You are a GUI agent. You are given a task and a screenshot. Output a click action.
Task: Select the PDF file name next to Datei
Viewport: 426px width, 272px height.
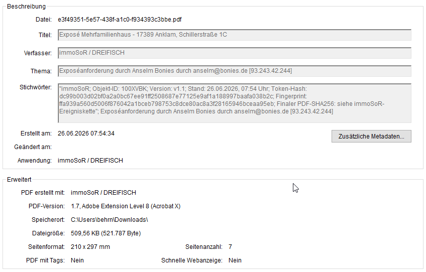(x=120, y=20)
